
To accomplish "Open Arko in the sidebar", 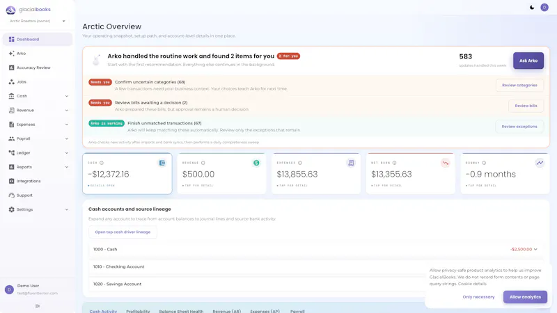I will point(38,54).
